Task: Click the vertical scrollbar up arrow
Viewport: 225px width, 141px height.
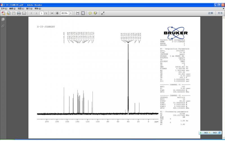Action: point(224,18)
